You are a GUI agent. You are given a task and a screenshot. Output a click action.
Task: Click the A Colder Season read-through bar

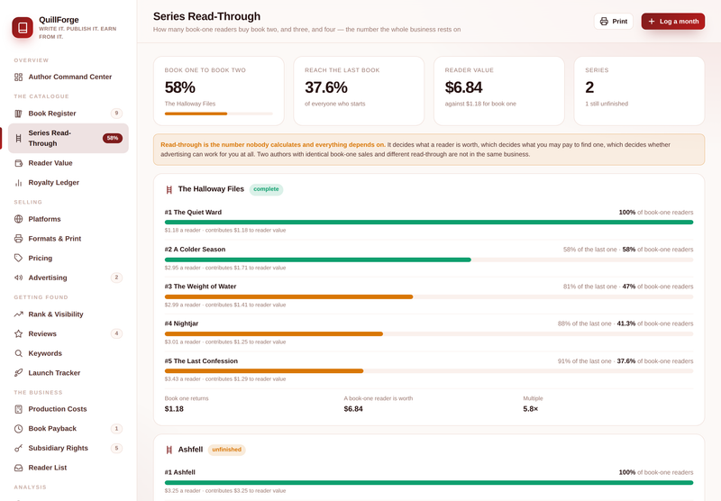pyautogui.click(x=429, y=260)
